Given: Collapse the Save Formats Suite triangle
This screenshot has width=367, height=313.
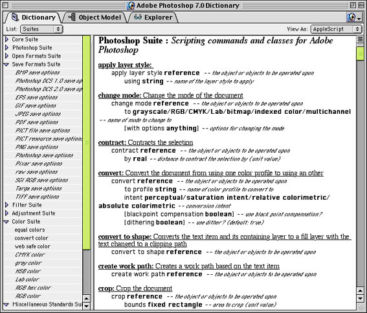Looking at the screenshot, I should 6,64.
